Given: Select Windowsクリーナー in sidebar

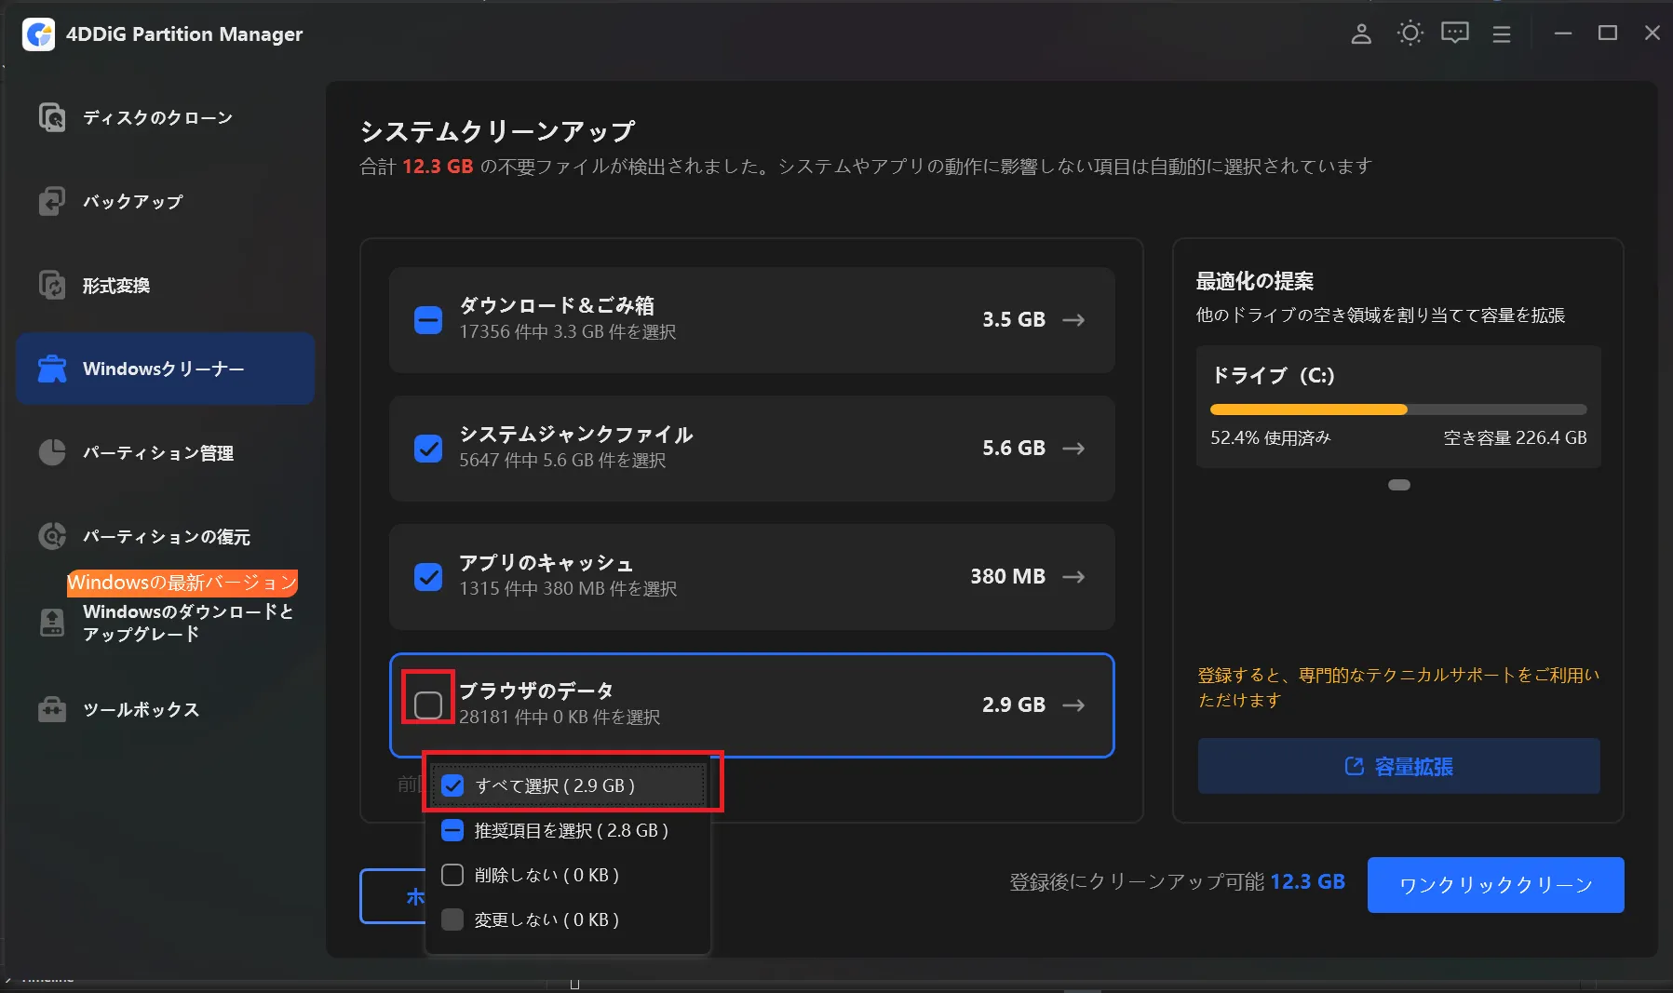Looking at the screenshot, I should click(166, 369).
